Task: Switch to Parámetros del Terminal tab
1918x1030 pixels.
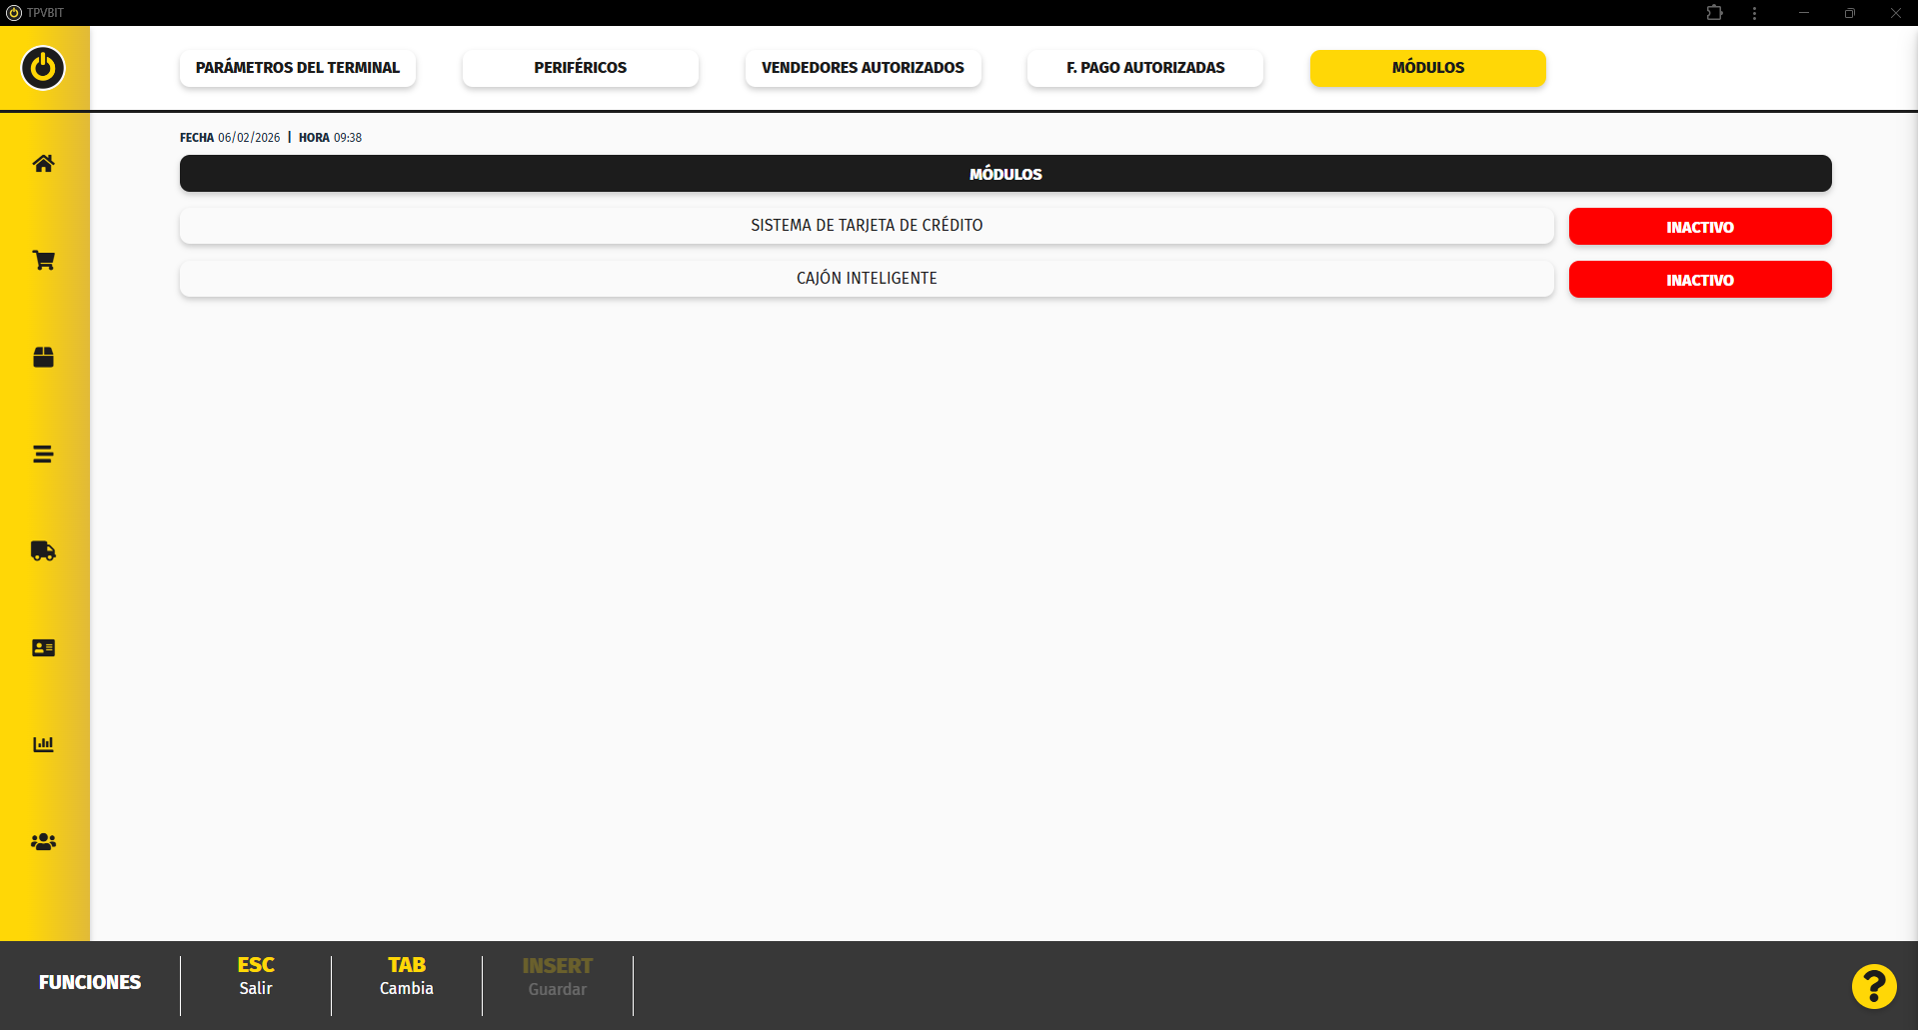Action: [x=297, y=68]
